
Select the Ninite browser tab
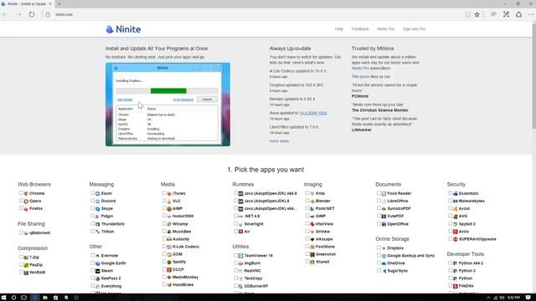[26, 3]
